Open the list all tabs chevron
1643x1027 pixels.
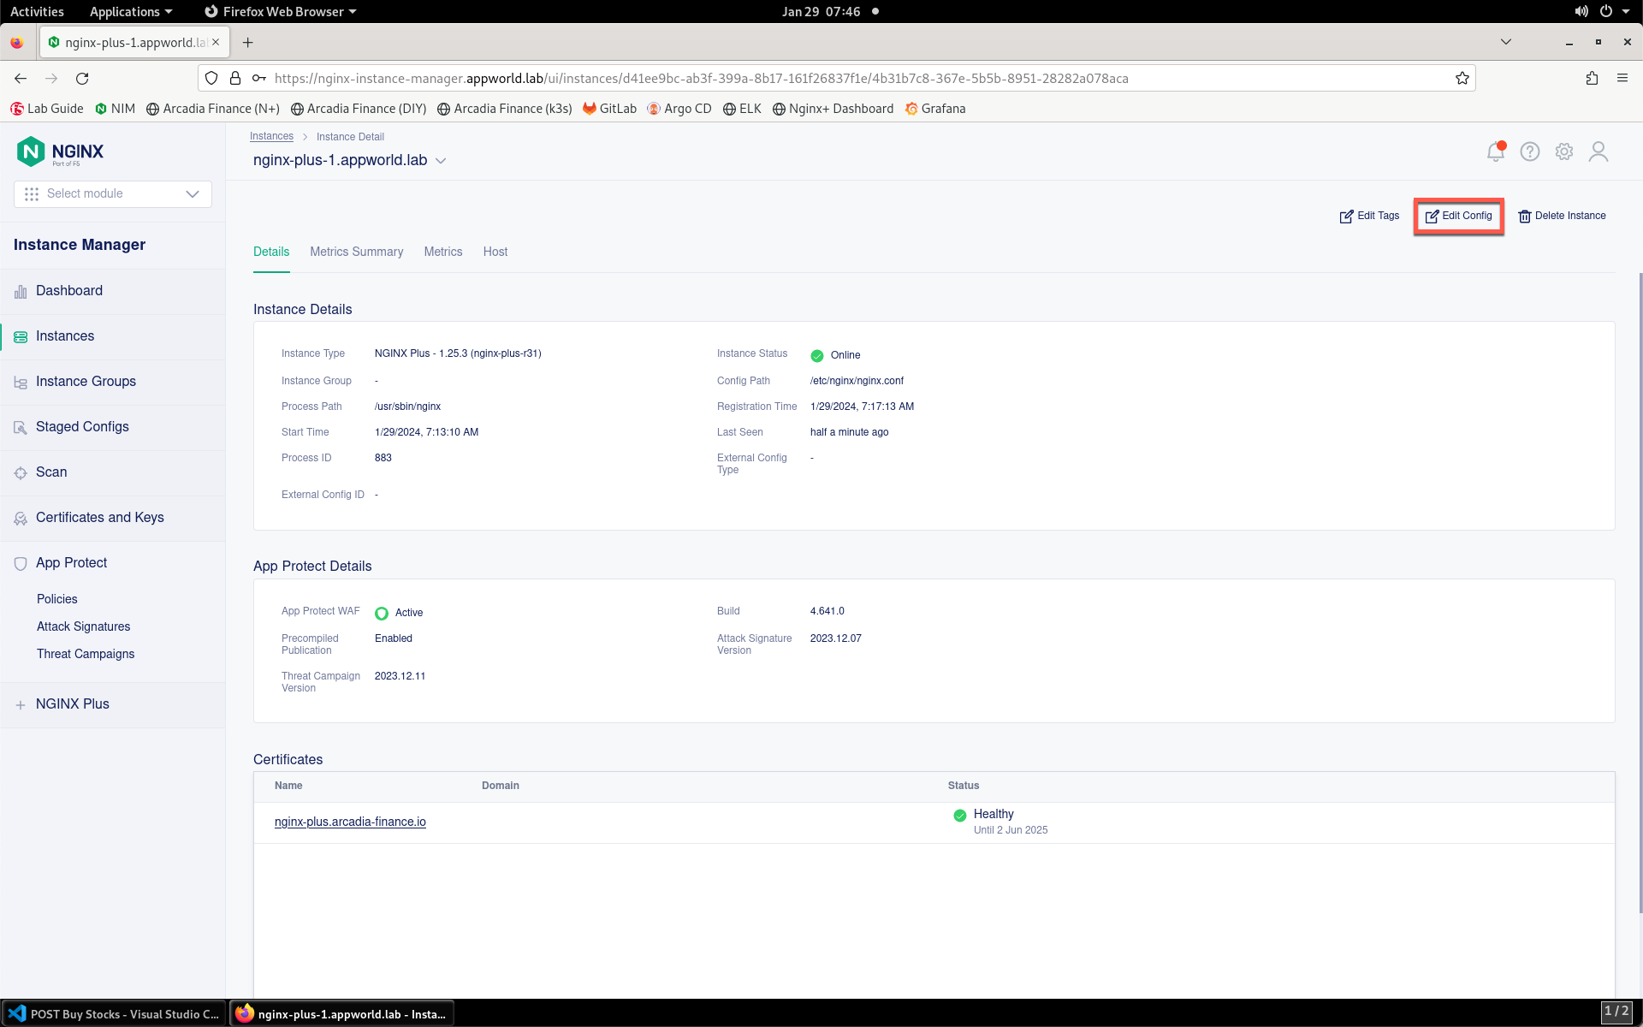coord(1506,42)
